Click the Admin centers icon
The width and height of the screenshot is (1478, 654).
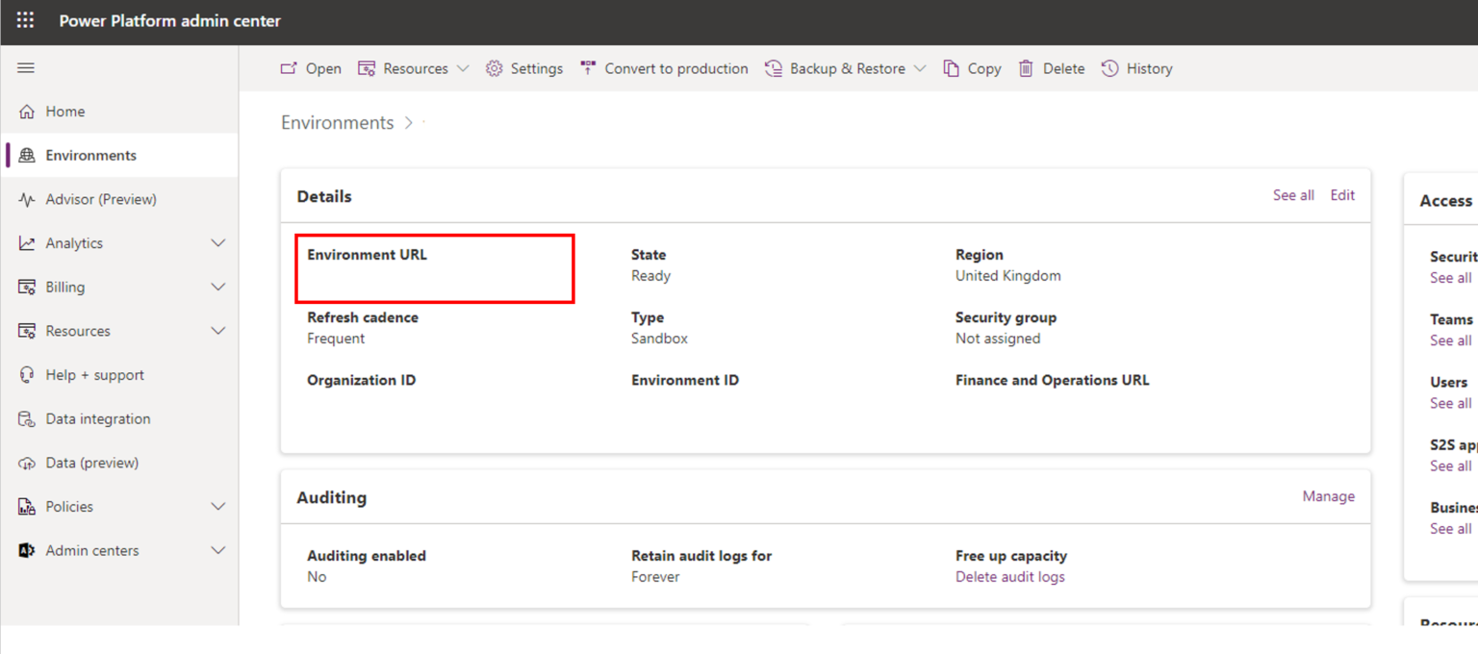pyautogui.click(x=27, y=551)
